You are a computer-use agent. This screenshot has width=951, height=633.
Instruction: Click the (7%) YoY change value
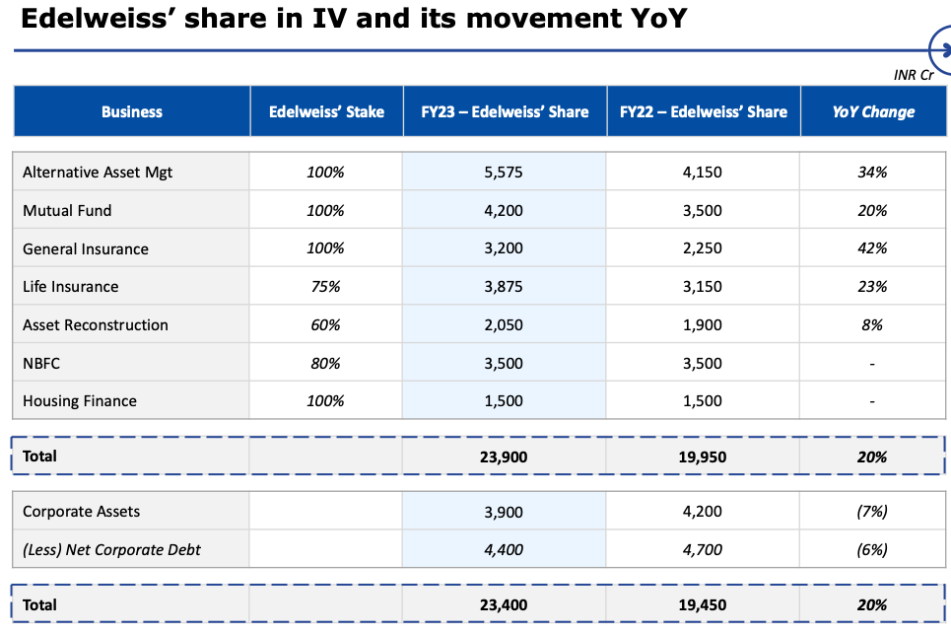tap(872, 511)
